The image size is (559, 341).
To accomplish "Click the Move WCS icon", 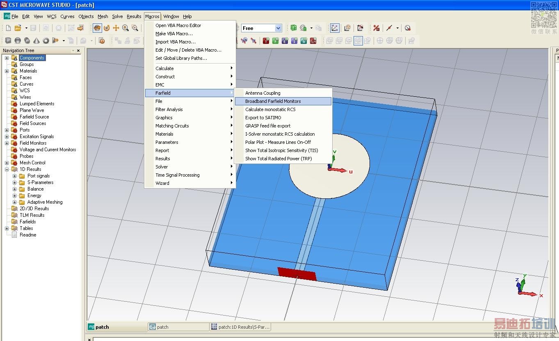I will (x=360, y=28).
